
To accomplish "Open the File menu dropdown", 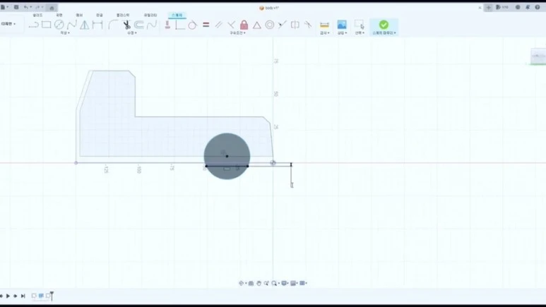I will 4,7.
